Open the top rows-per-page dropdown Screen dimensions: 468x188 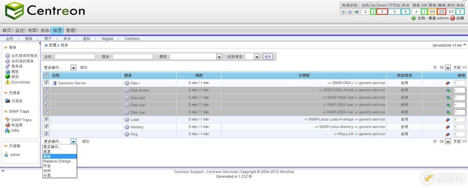tap(448, 68)
